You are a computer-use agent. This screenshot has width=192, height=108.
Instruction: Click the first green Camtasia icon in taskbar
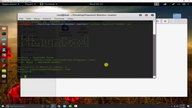[x=70, y=106]
